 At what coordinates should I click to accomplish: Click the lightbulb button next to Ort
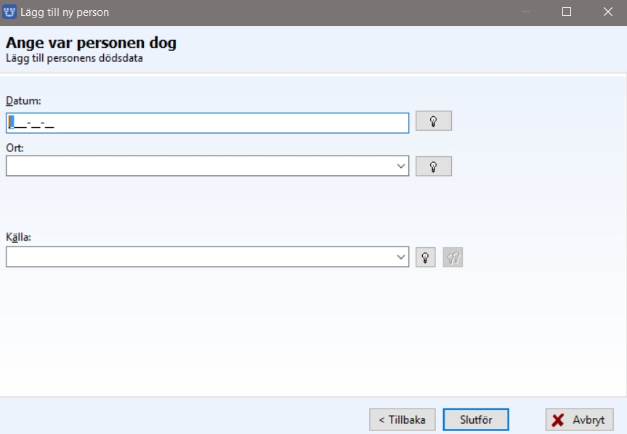(434, 166)
